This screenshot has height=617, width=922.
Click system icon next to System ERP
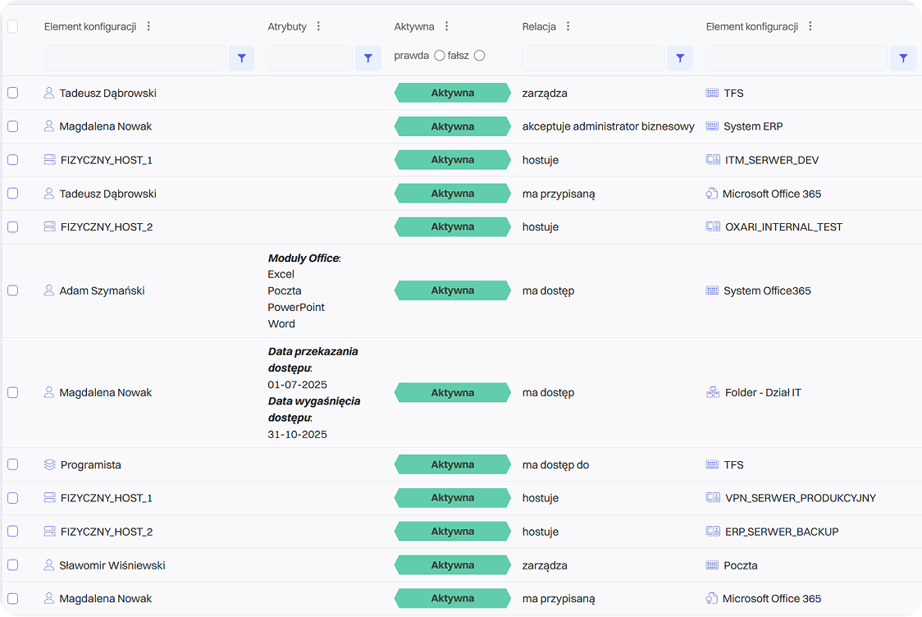[712, 126]
